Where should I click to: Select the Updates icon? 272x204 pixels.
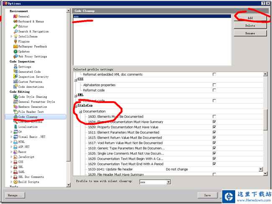pos(15,51)
